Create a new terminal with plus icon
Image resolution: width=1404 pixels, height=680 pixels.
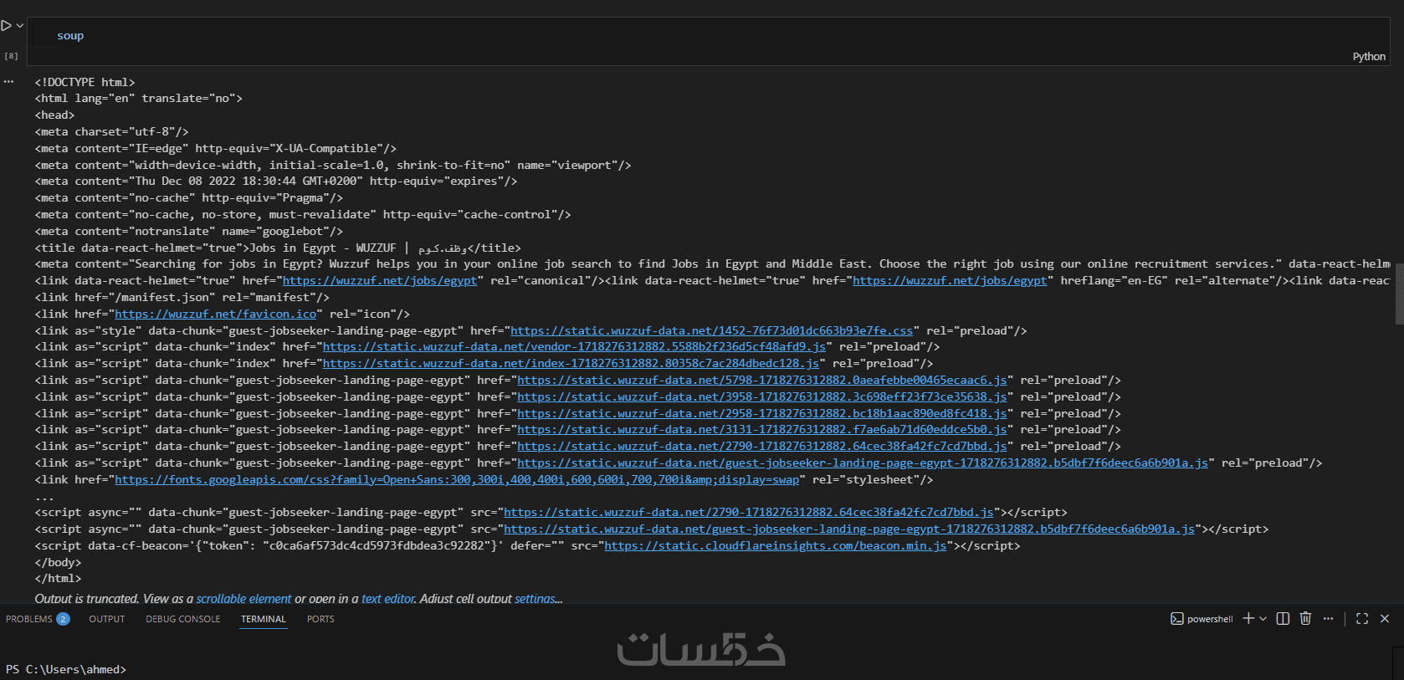coord(1248,618)
